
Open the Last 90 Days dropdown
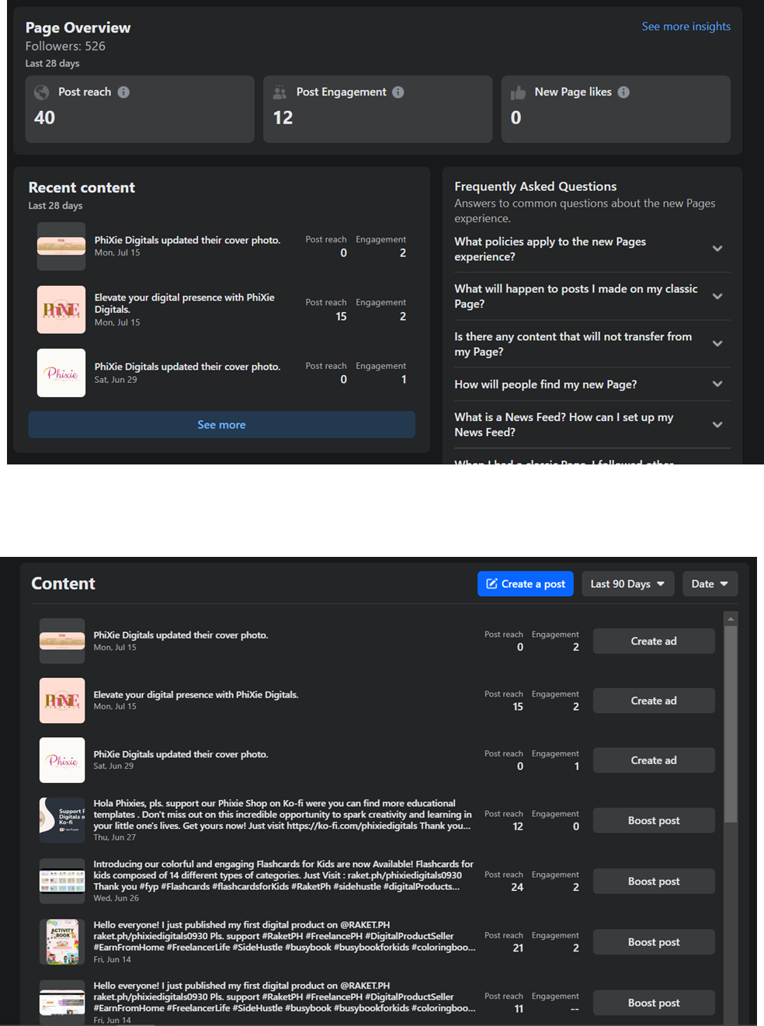[627, 584]
